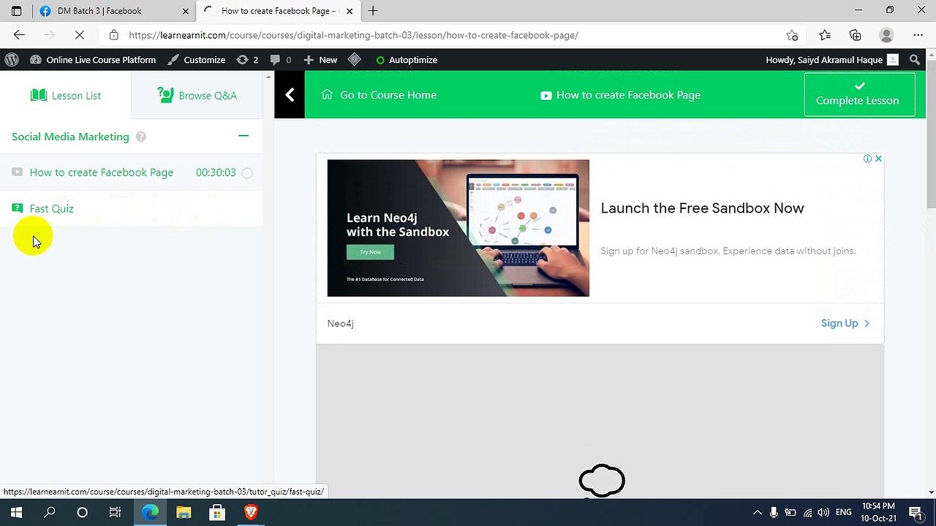The image size is (936, 526).
Task: Open Cortana from the taskbar
Action: [82, 512]
